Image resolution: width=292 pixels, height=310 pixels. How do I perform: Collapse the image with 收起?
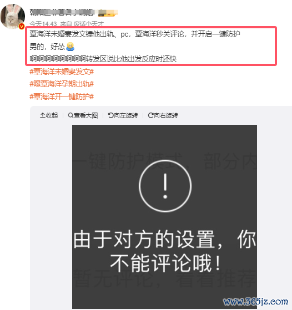(49, 115)
